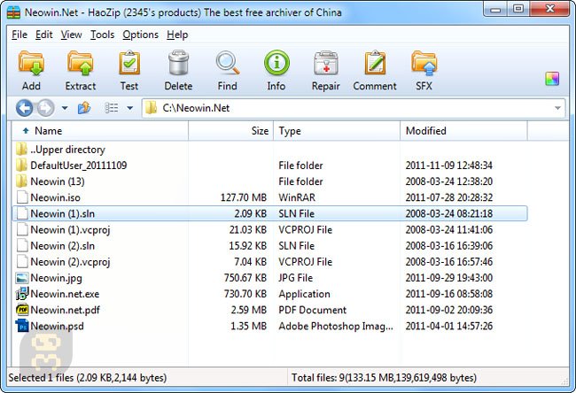Click the 2011-09-02 20:09:36 modified date

449,310
